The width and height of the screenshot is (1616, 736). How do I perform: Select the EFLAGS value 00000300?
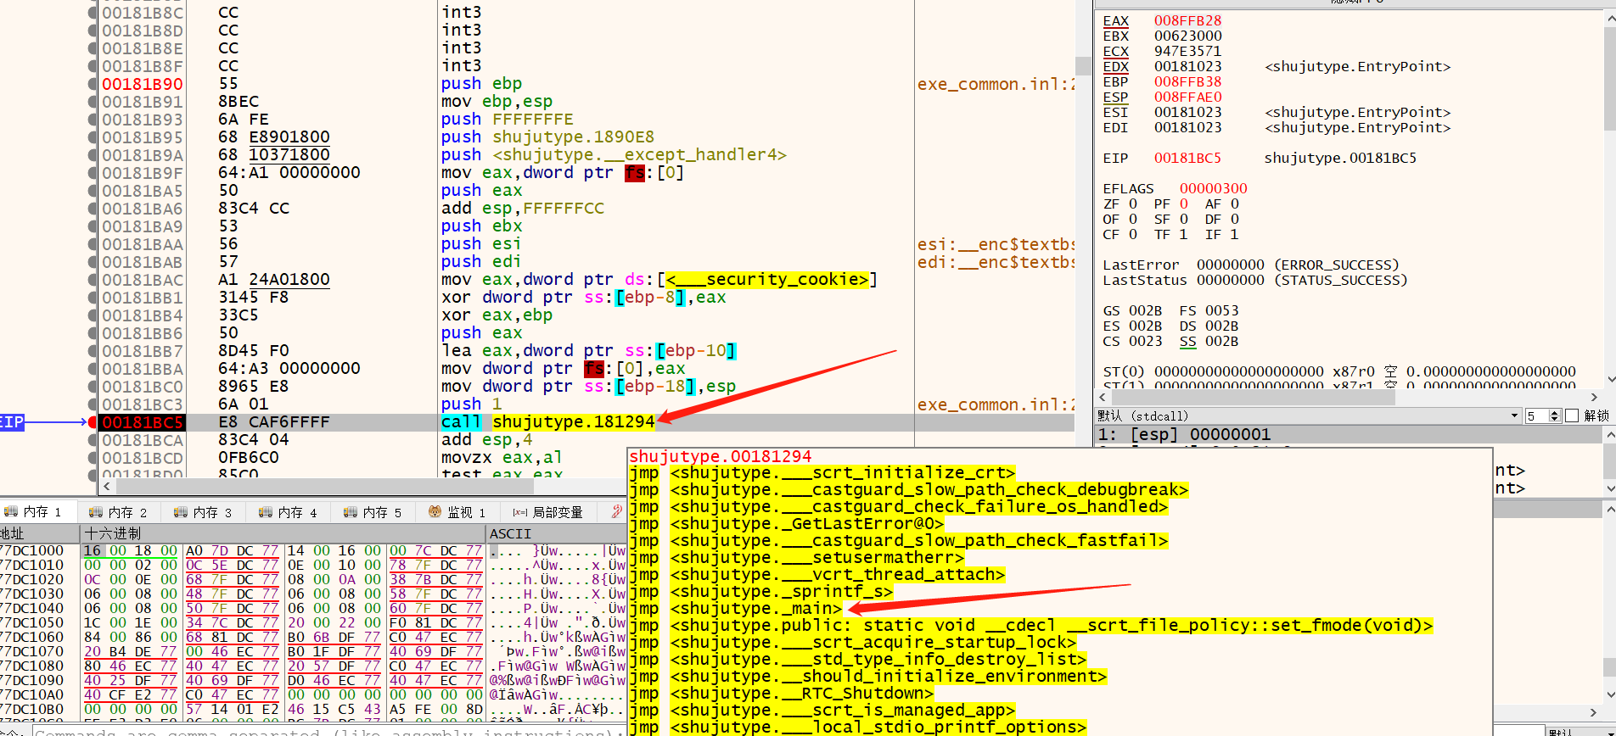[1213, 188]
